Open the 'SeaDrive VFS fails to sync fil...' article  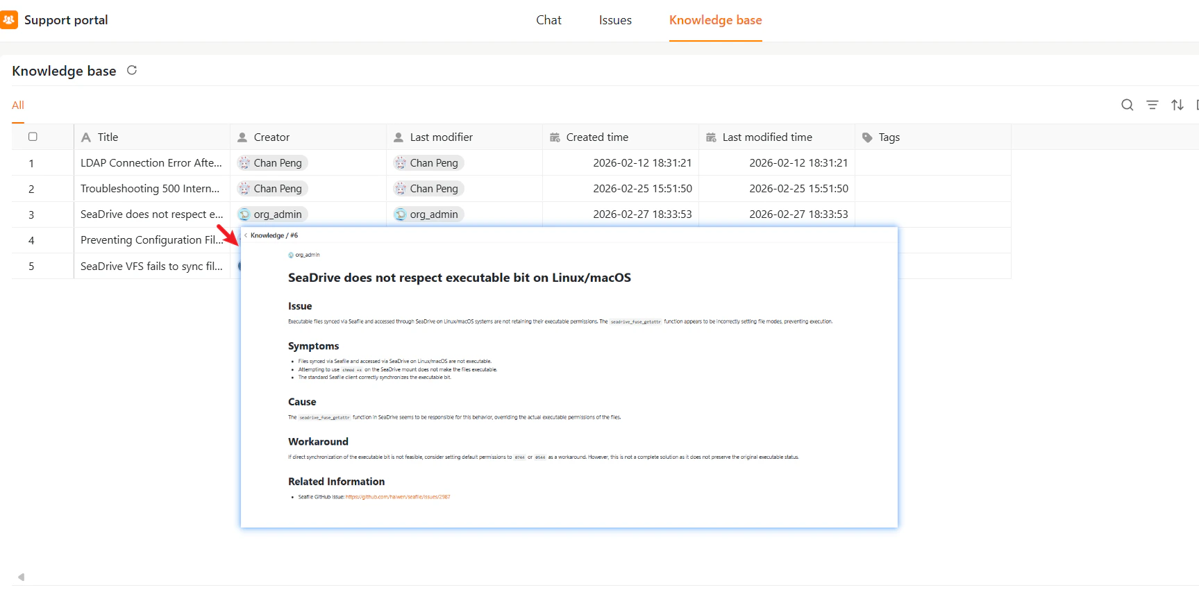151,266
